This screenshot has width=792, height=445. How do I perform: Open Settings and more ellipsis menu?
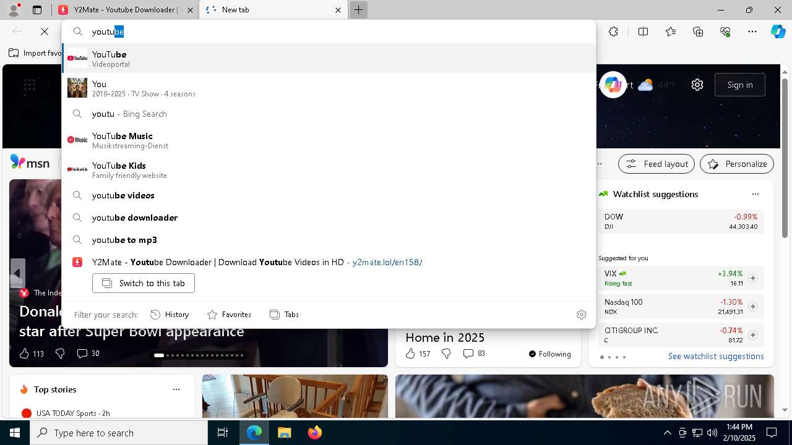[x=752, y=32]
